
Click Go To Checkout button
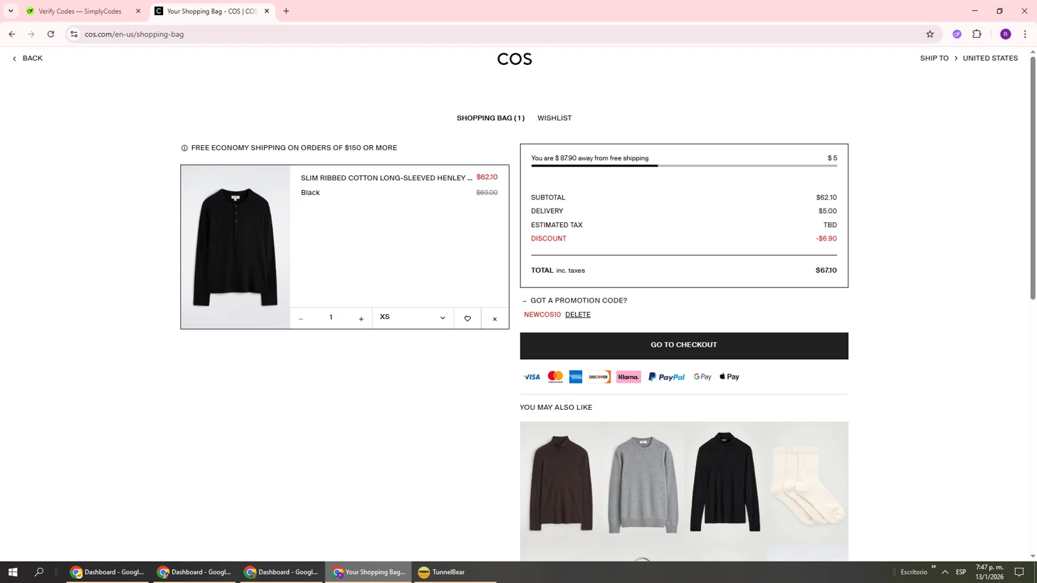click(684, 345)
